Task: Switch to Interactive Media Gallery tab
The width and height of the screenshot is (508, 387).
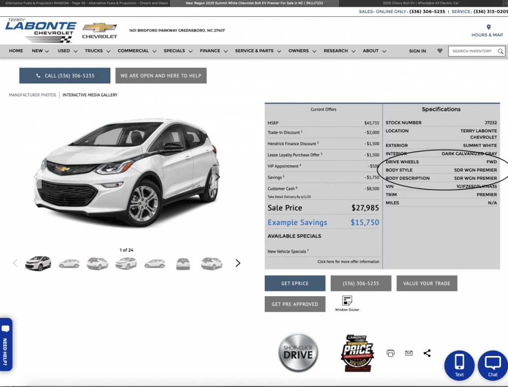Action: click(90, 95)
